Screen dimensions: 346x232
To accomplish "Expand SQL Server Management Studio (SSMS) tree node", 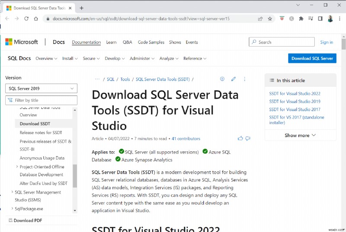I will click(12, 192).
